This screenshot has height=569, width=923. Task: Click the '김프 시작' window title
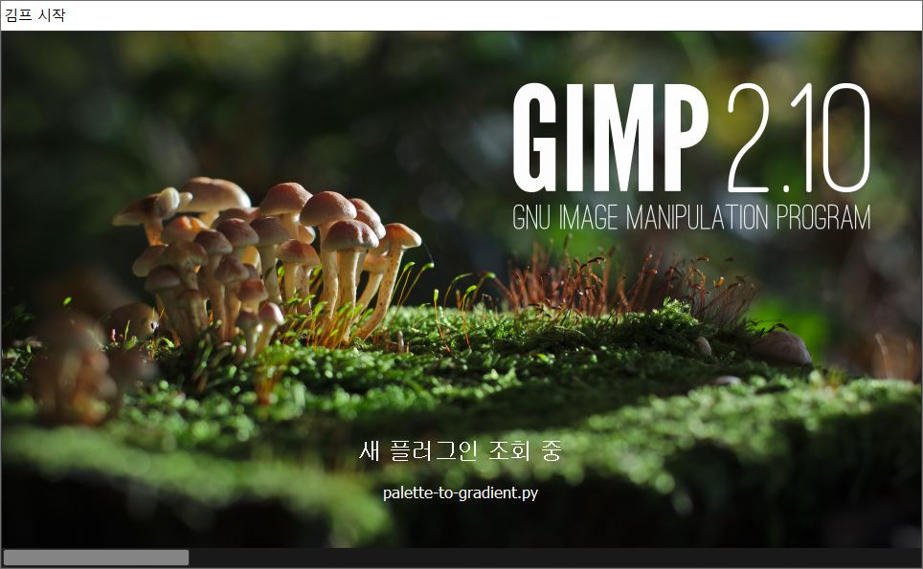(x=34, y=14)
